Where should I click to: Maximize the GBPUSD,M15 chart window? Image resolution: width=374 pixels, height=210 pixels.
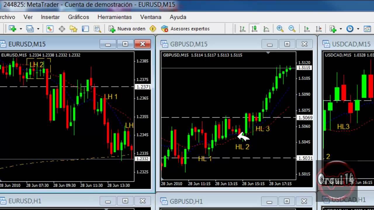[287, 44]
